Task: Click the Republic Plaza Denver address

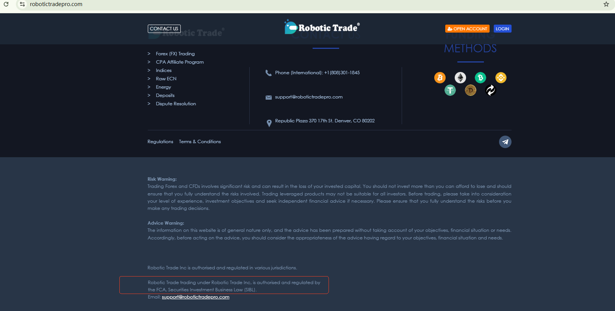Action: (x=325, y=121)
